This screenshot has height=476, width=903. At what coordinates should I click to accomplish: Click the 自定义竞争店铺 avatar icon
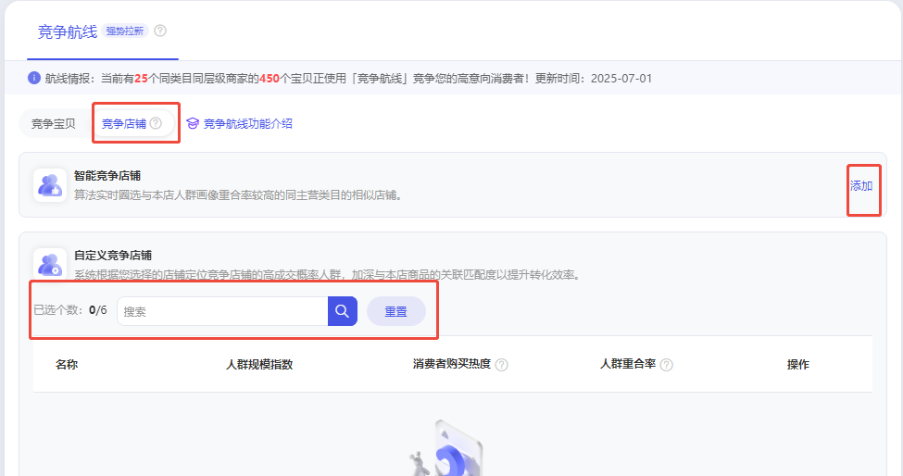click(49, 263)
